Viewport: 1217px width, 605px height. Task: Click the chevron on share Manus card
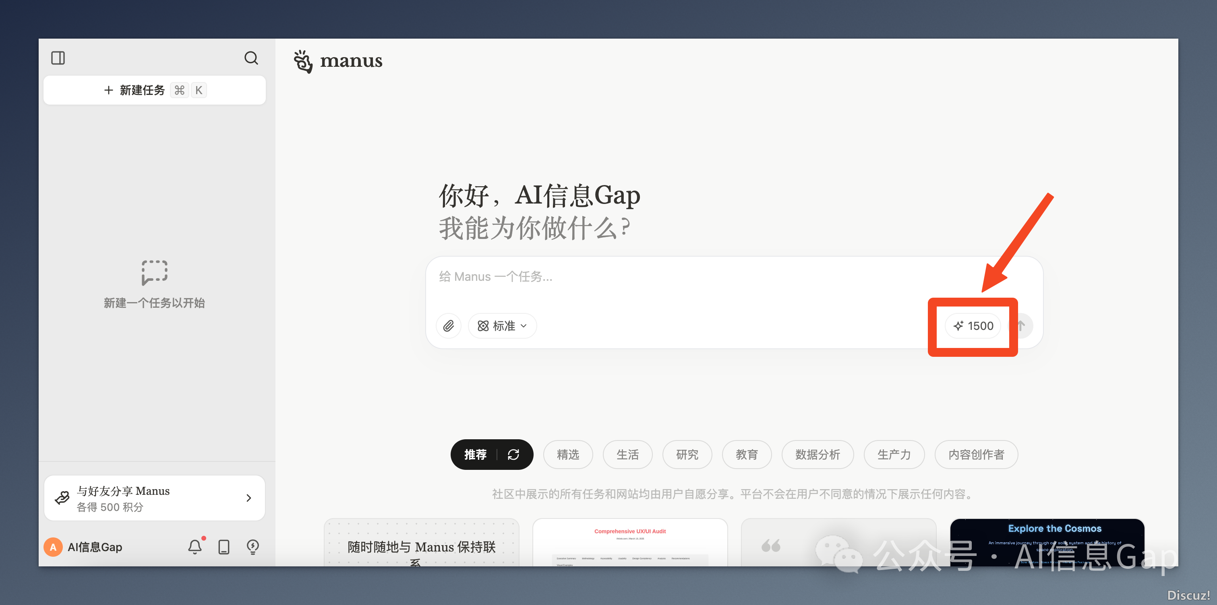[248, 498]
